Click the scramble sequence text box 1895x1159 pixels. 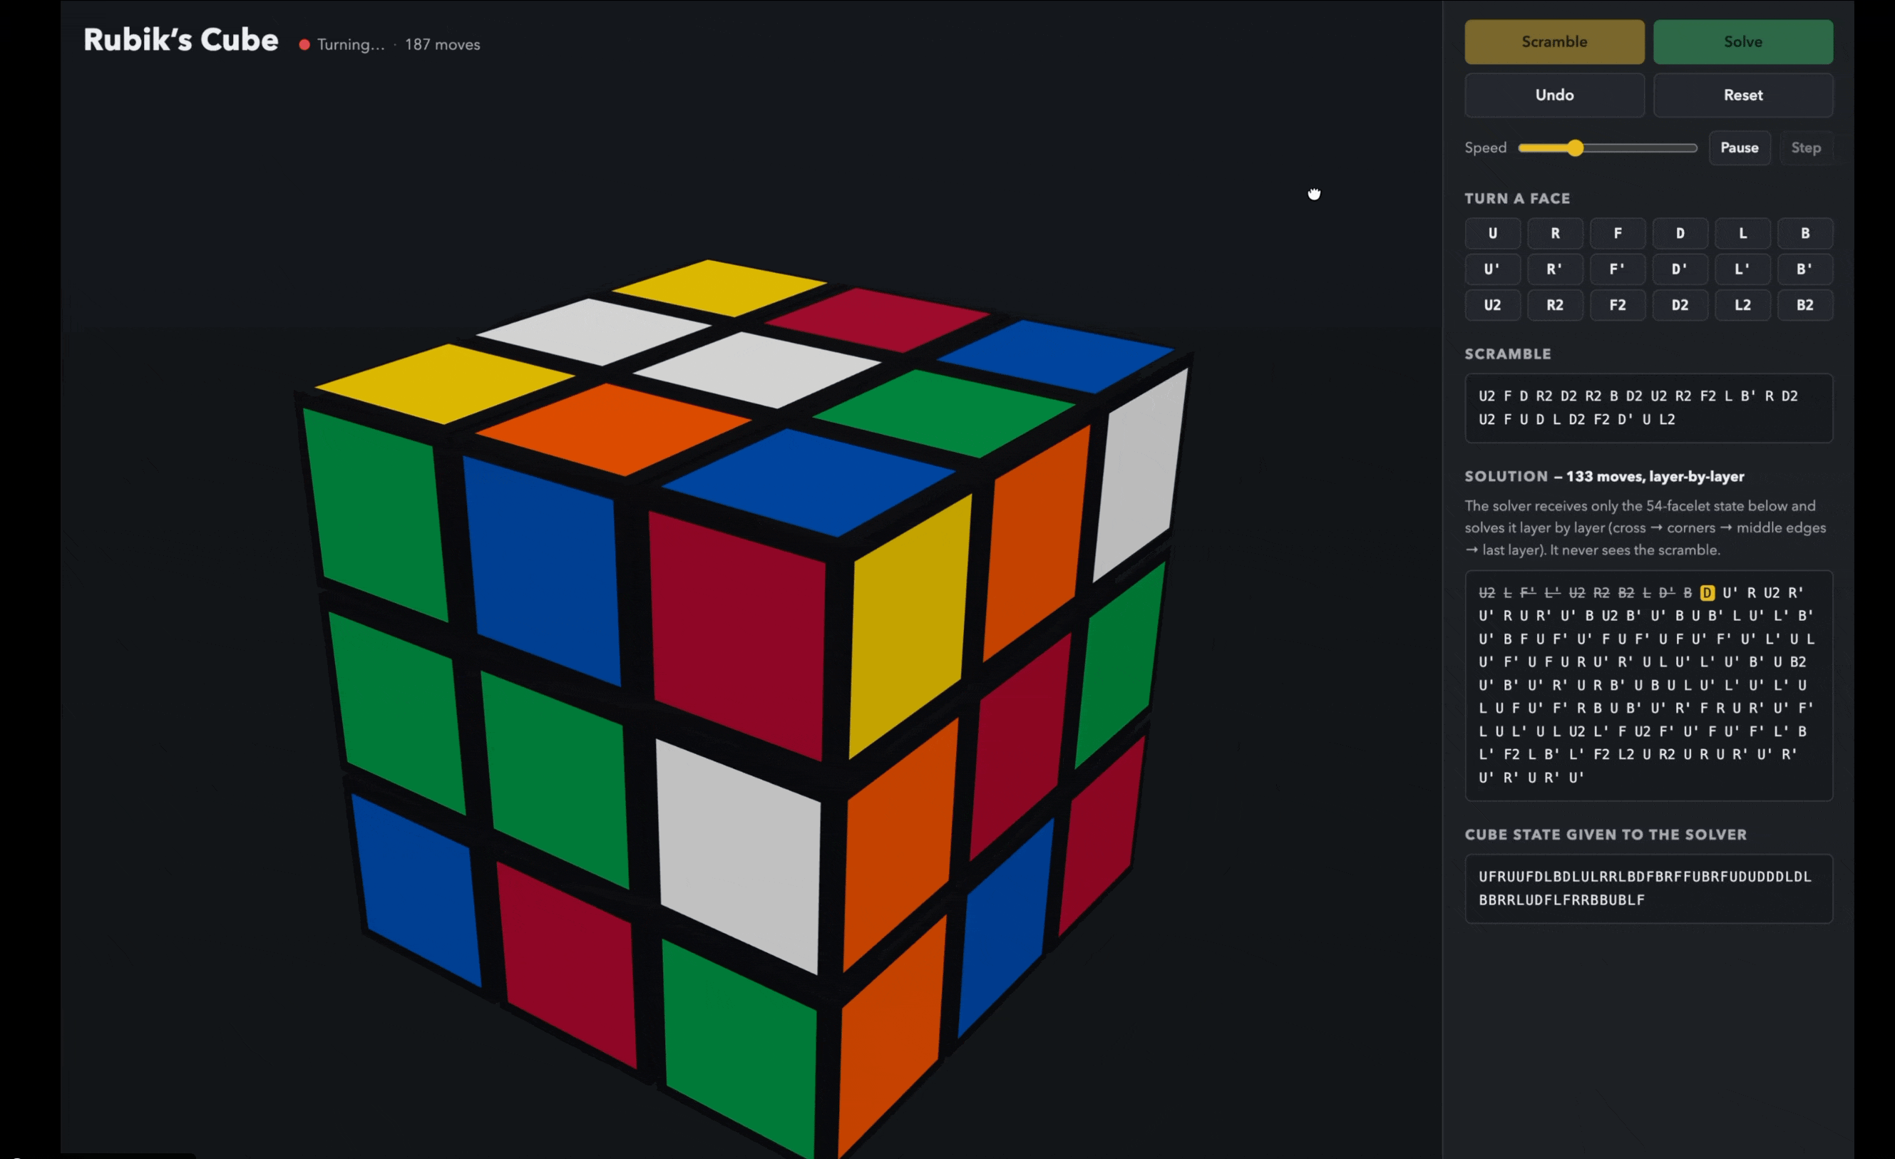click(x=1648, y=408)
